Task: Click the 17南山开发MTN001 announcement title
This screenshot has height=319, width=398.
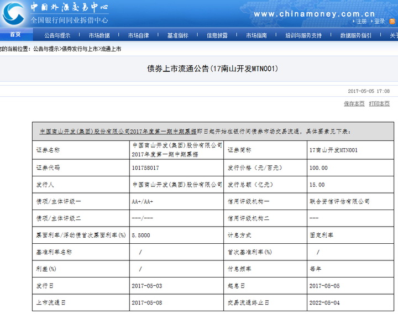Action: pos(212,69)
